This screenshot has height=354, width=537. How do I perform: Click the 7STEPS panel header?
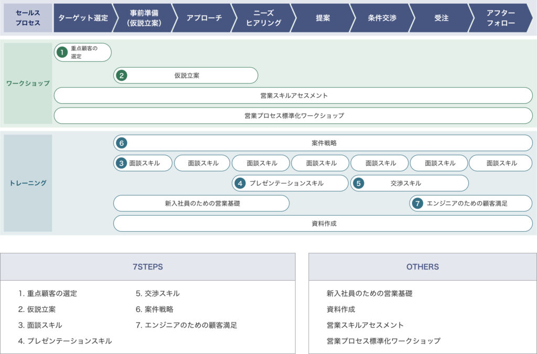click(147, 267)
